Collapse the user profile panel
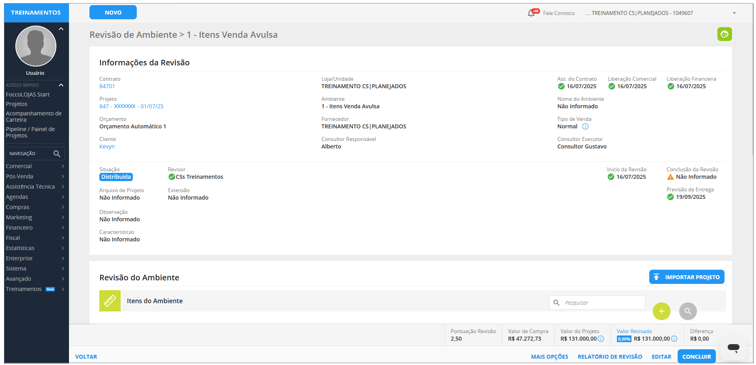Image resolution: width=756 pixels, height=365 pixels. point(61,29)
